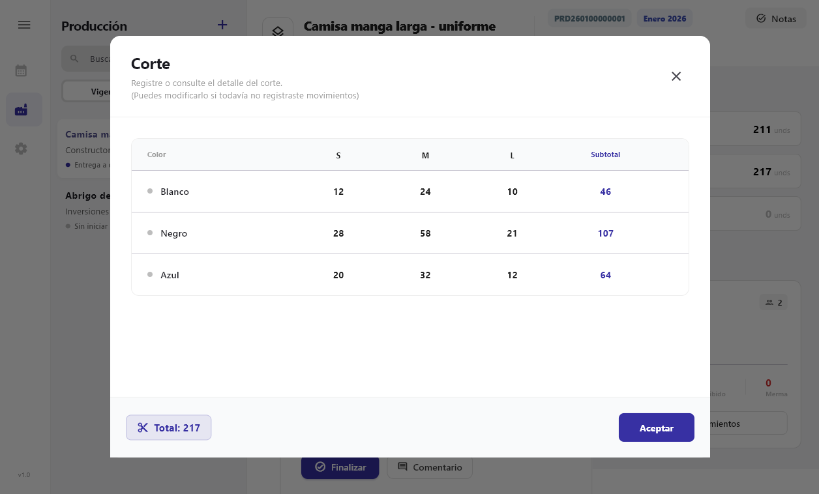Select the Negro color row

(x=173, y=233)
